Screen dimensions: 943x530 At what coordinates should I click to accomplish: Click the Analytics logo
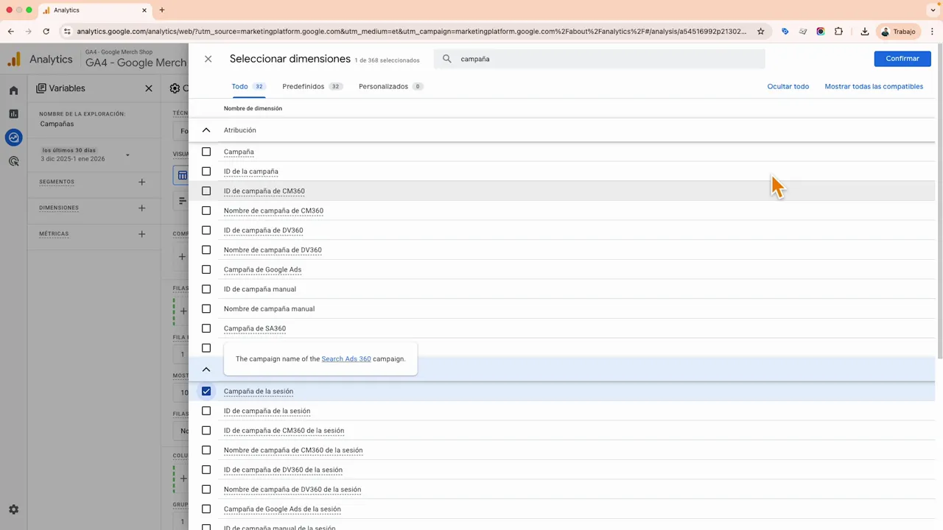14,60
